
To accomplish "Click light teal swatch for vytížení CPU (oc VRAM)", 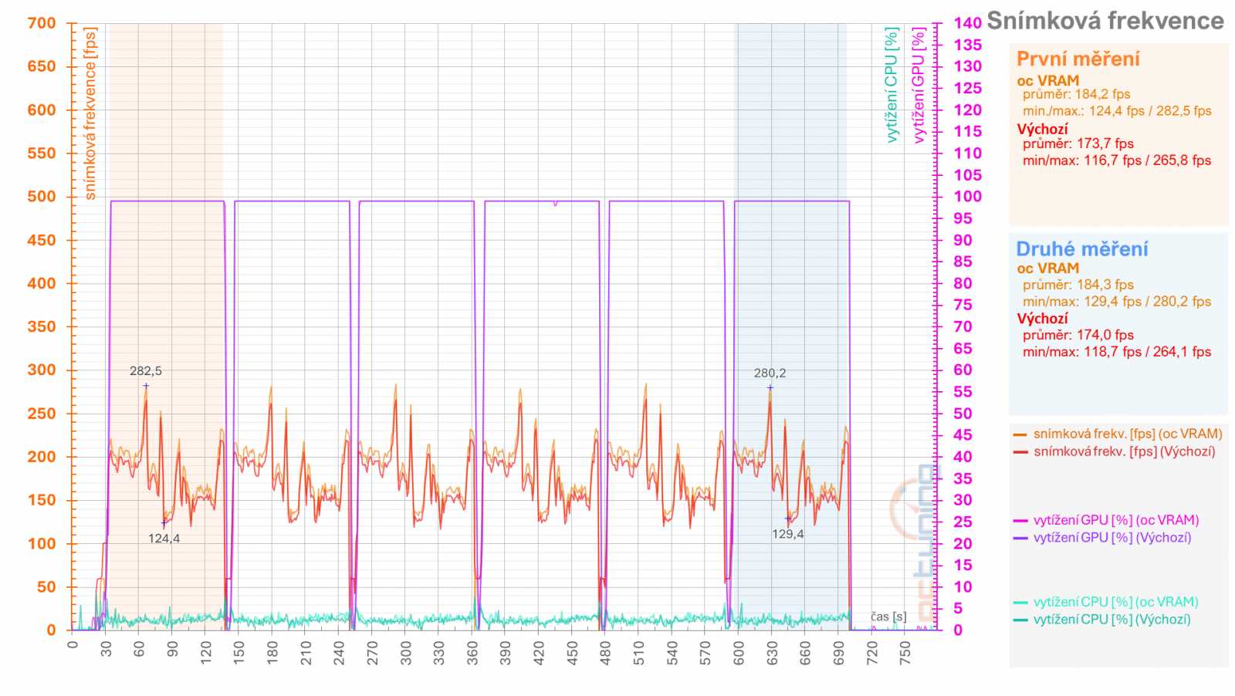I will [x=1020, y=603].
